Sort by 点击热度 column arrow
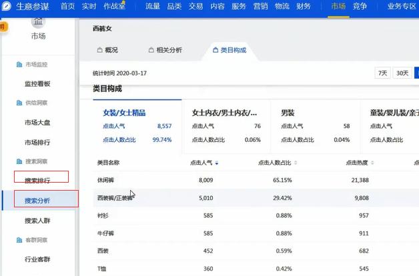419x276 pixels. [372, 163]
